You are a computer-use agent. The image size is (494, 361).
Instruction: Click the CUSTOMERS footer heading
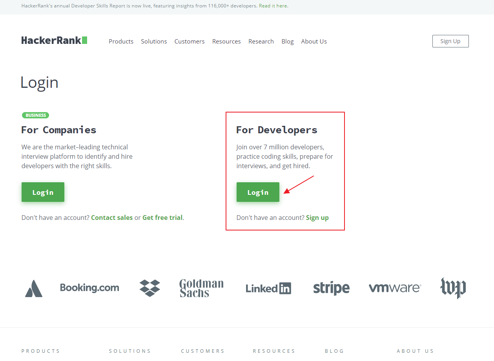[203, 351]
